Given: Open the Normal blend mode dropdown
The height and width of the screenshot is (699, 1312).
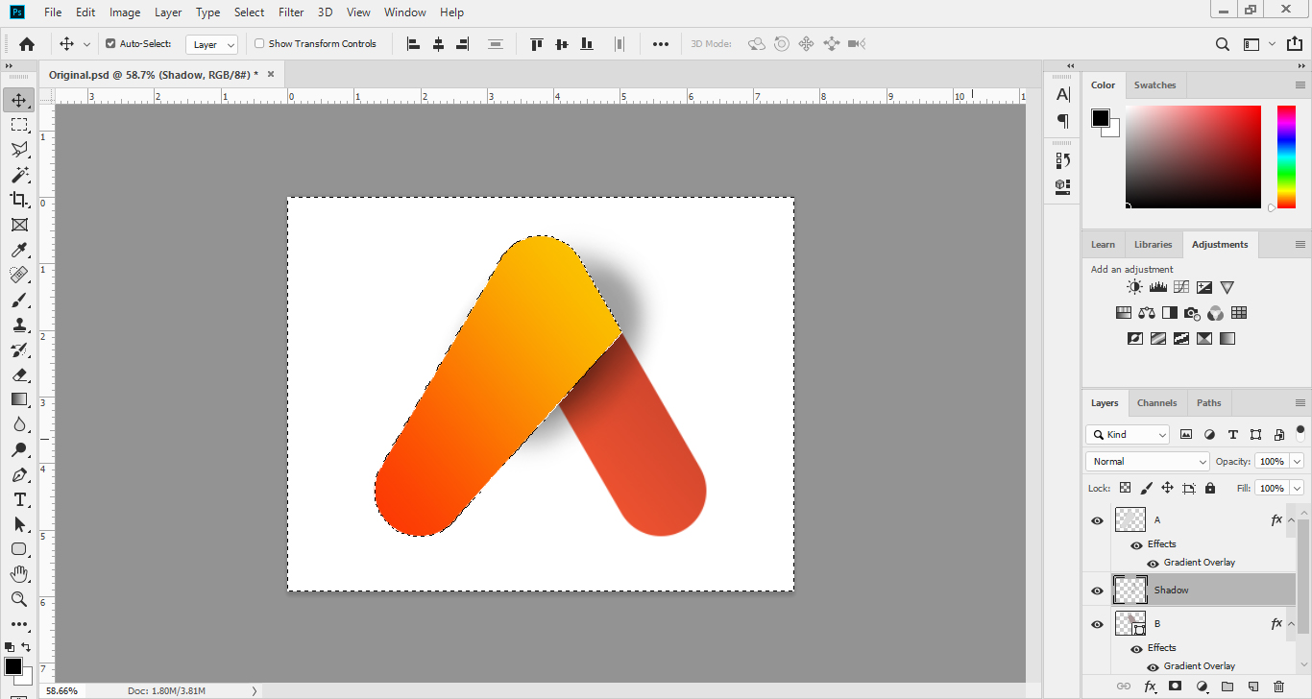Looking at the screenshot, I should coord(1148,461).
